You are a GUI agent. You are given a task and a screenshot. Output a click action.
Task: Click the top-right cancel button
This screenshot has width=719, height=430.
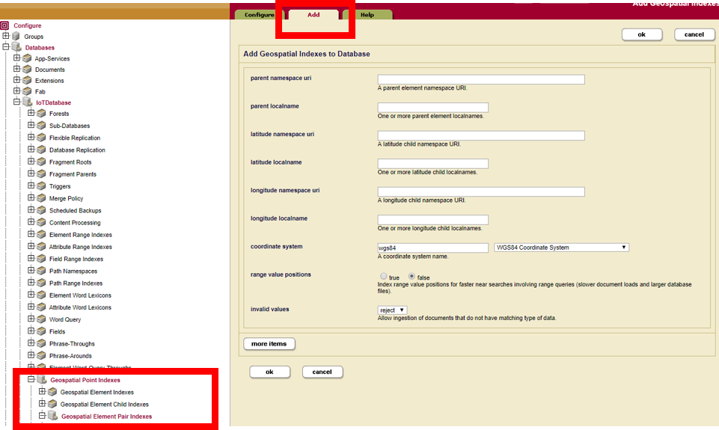click(x=694, y=34)
